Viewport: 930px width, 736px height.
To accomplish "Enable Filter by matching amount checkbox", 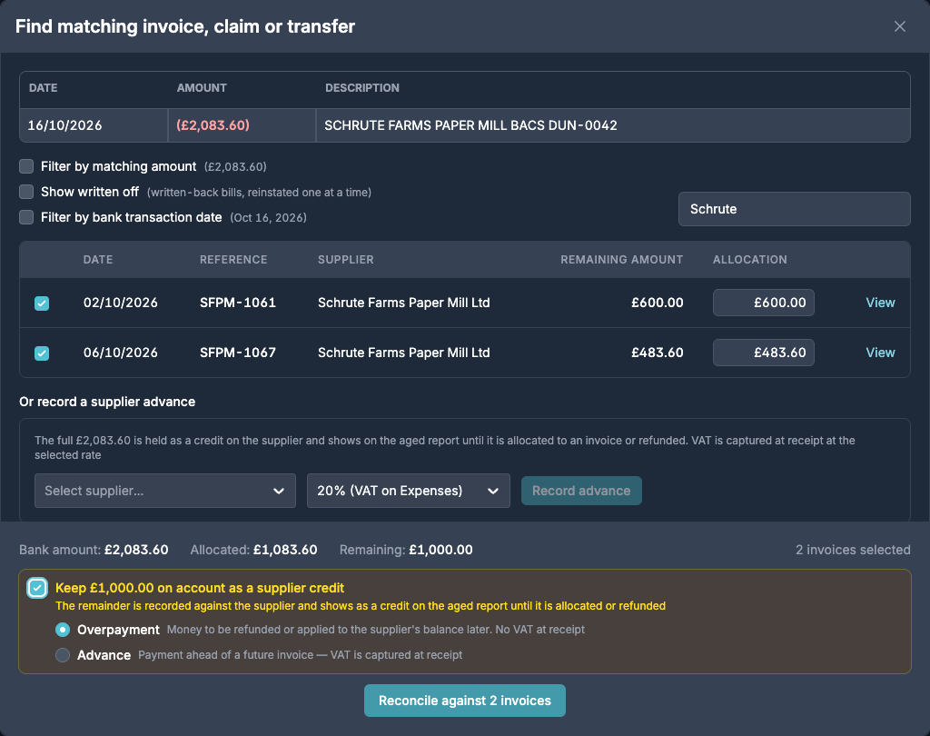I will [x=26, y=166].
